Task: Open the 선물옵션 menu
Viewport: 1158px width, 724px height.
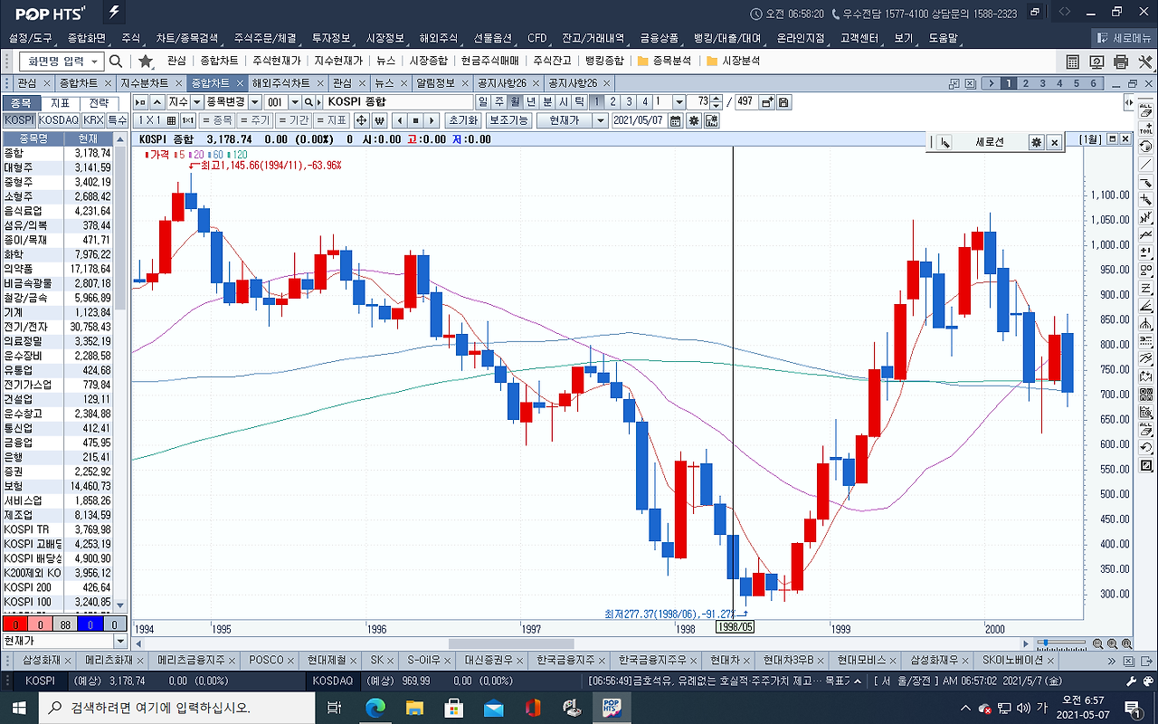Action: click(493, 38)
